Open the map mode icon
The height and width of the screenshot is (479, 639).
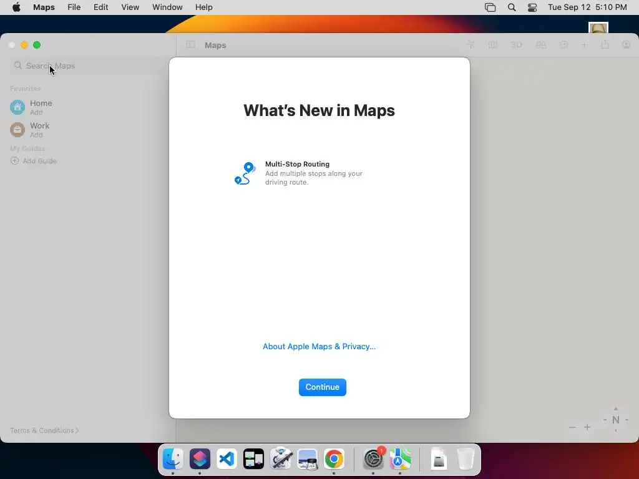coord(493,45)
